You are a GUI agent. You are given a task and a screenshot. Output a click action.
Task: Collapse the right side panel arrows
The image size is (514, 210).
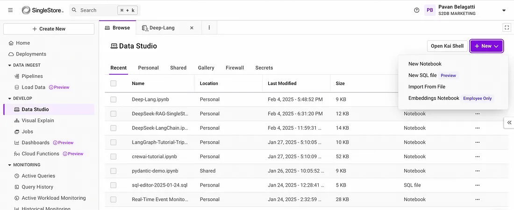click(509, 123)
